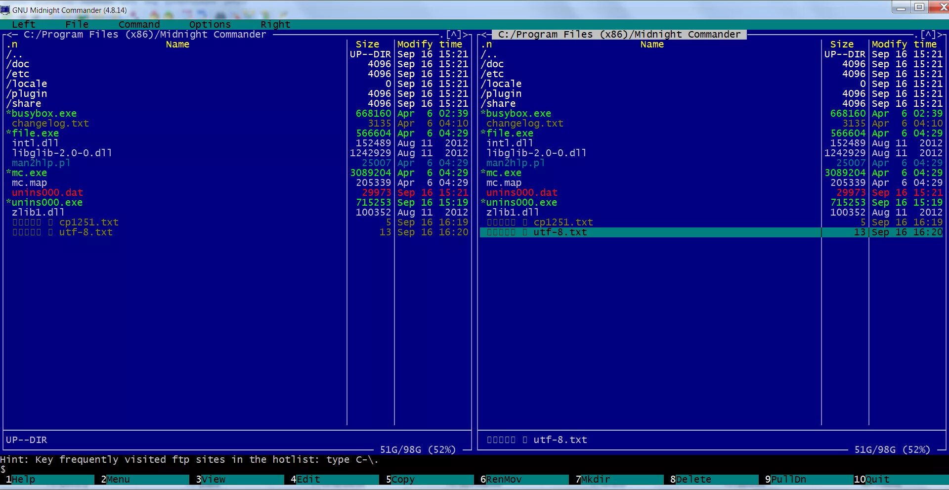The width and height of the screenshot is (949, 490).
Task: Click the 10 Quit function key button
Action: click(901, 480)
